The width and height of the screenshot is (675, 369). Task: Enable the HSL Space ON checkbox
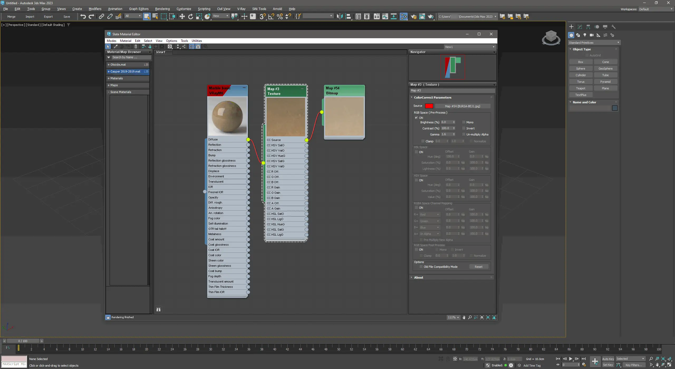pyautogui.click(x=416, y=152)
